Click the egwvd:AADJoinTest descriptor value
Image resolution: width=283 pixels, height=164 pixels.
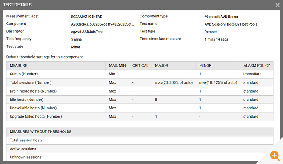coord(87,32)
